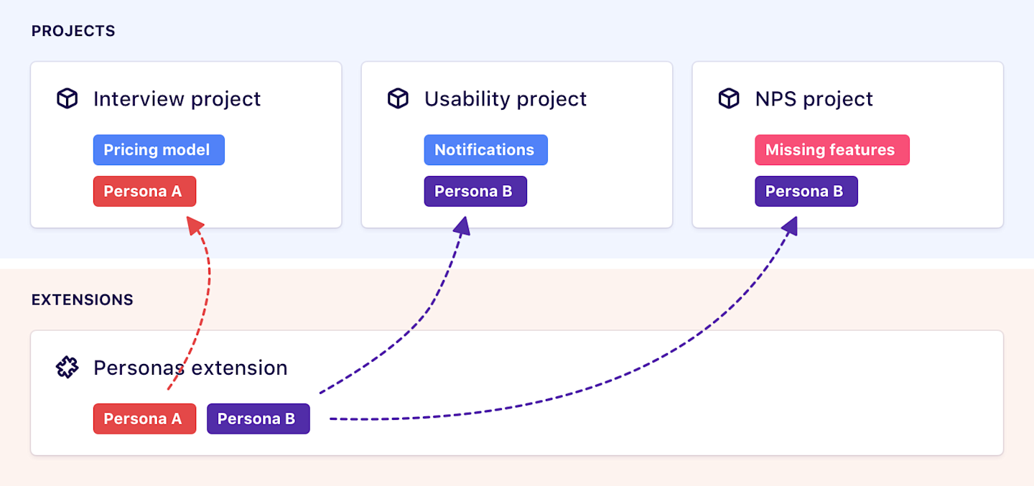1034x486 pixels.
Task: Click the EXTENSIONS section heading
Action: coord(82,300)
